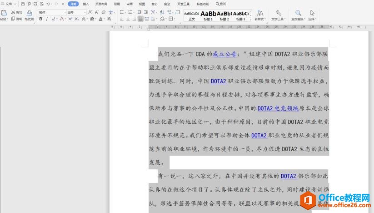Toggle Italic formatting
374x213 pixels.
(x=47, y=19)
